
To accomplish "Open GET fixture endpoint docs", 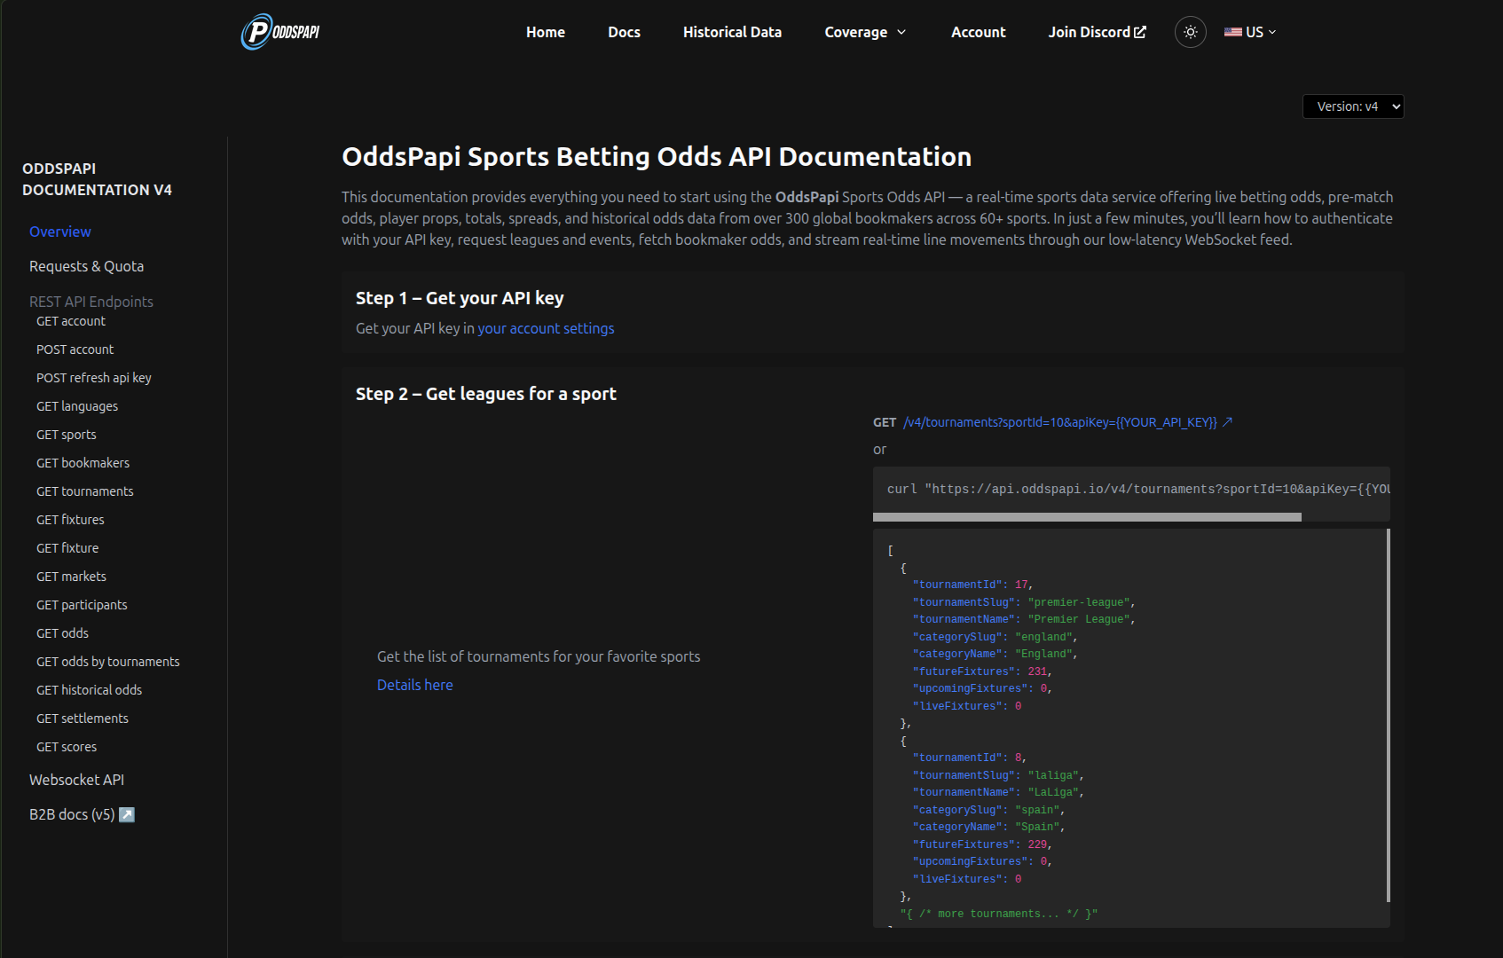I will click(67, 548).
